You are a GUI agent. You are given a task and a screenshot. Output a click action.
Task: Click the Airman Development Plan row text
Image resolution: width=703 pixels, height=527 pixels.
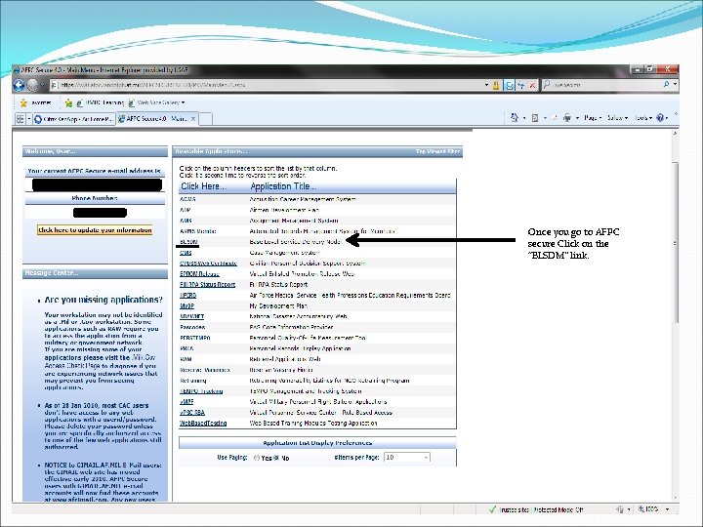[x=284, y=210]
